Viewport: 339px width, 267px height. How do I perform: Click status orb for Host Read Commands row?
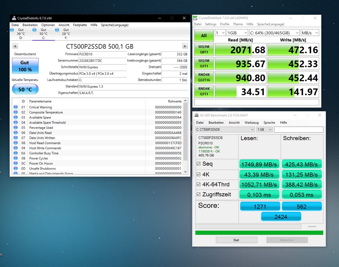point(16,143)
